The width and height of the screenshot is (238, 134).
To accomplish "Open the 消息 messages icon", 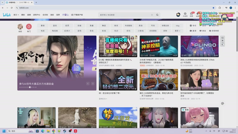I will [x=191, y=15].
